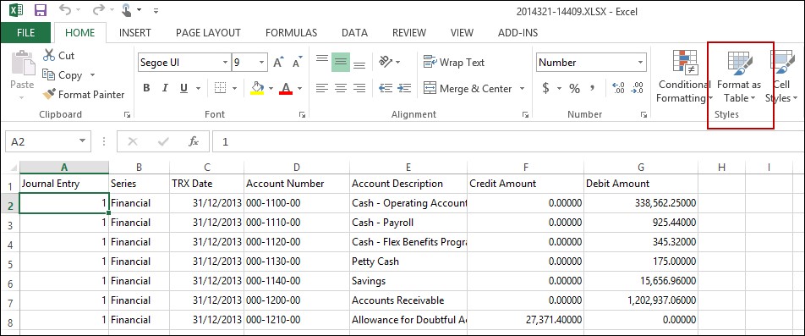Increase decimal places
805x336 pixels.
click(x=619, y=88)
